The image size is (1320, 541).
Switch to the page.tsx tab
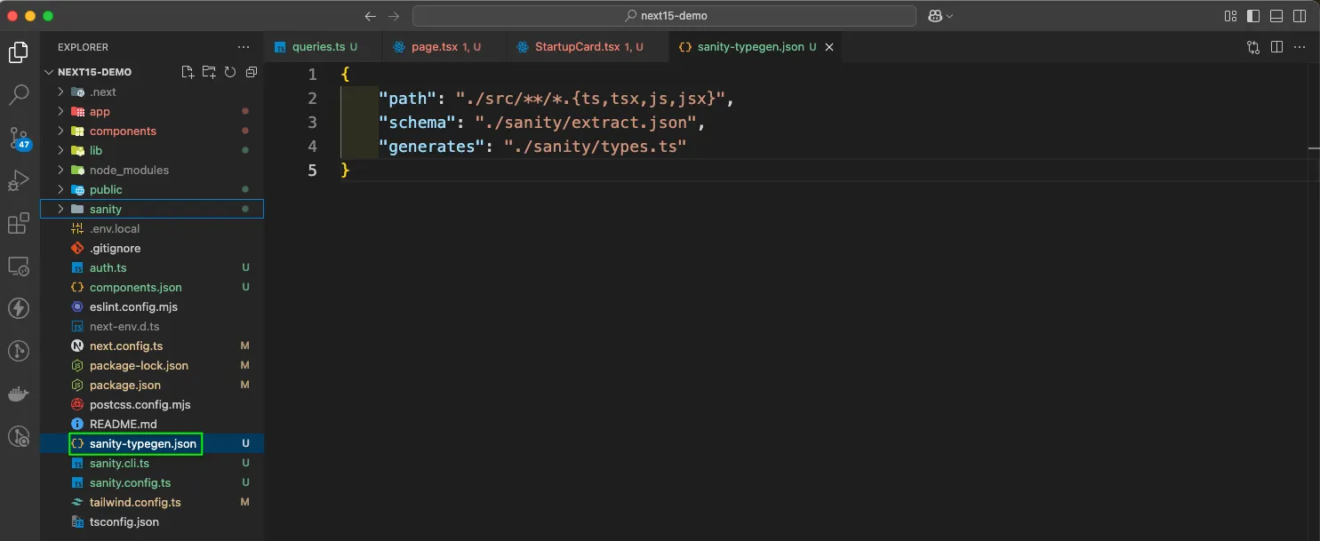click(x=444, y=47)
